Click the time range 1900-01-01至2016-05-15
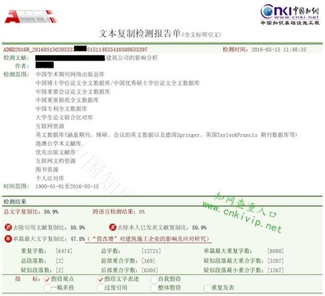Image resolution: width=325 pixels, height=296 pixels. [x=67, y=186]
